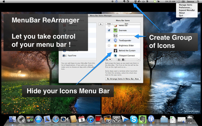
Task: Open iCal calendar in the Dock
Action: point(82,119)
